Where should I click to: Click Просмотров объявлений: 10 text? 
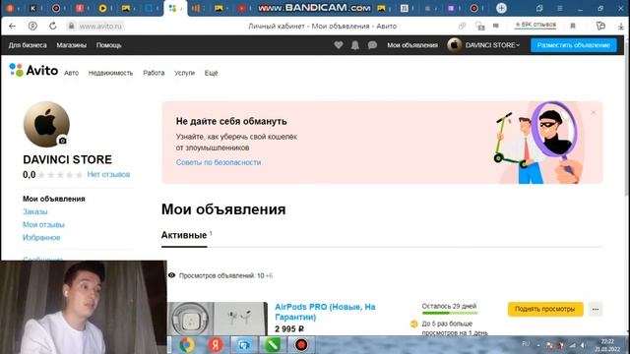point(221,275)
